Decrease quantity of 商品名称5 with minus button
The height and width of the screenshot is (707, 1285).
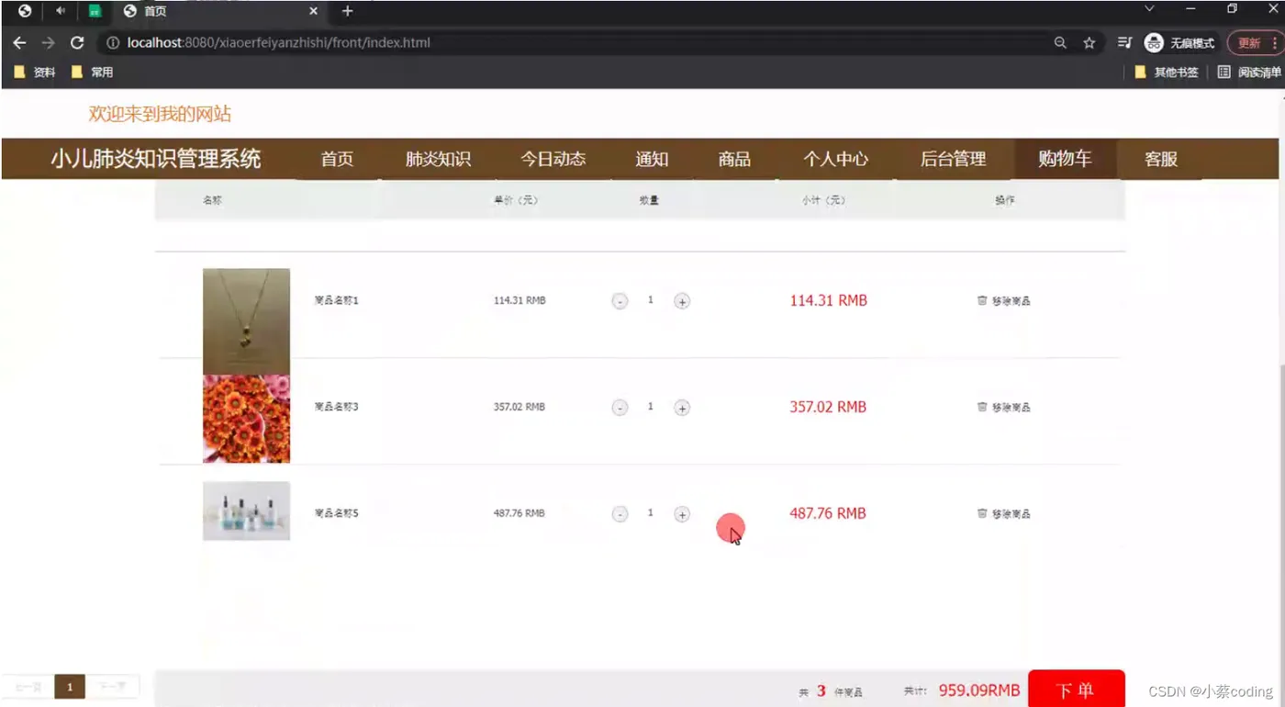point(620,514)
